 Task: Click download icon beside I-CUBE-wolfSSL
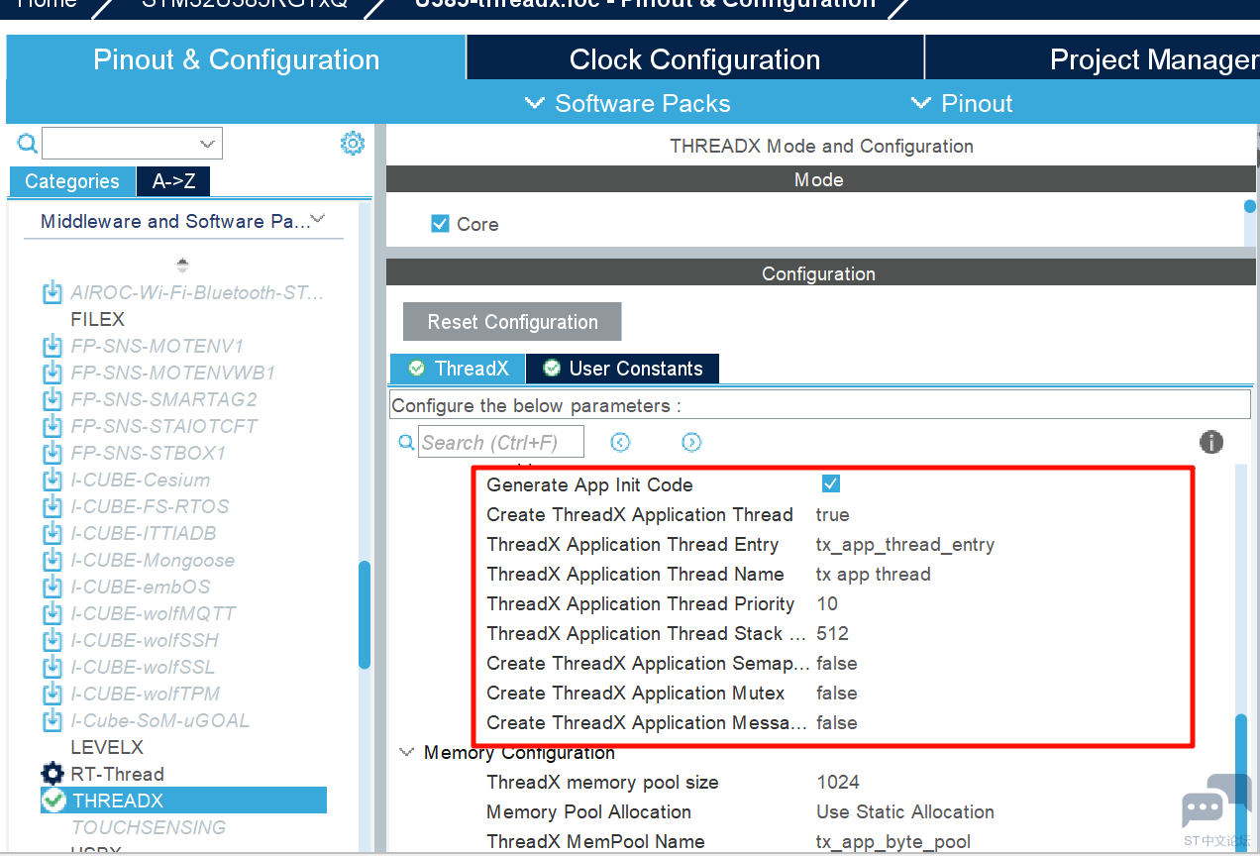coord(52,668)
